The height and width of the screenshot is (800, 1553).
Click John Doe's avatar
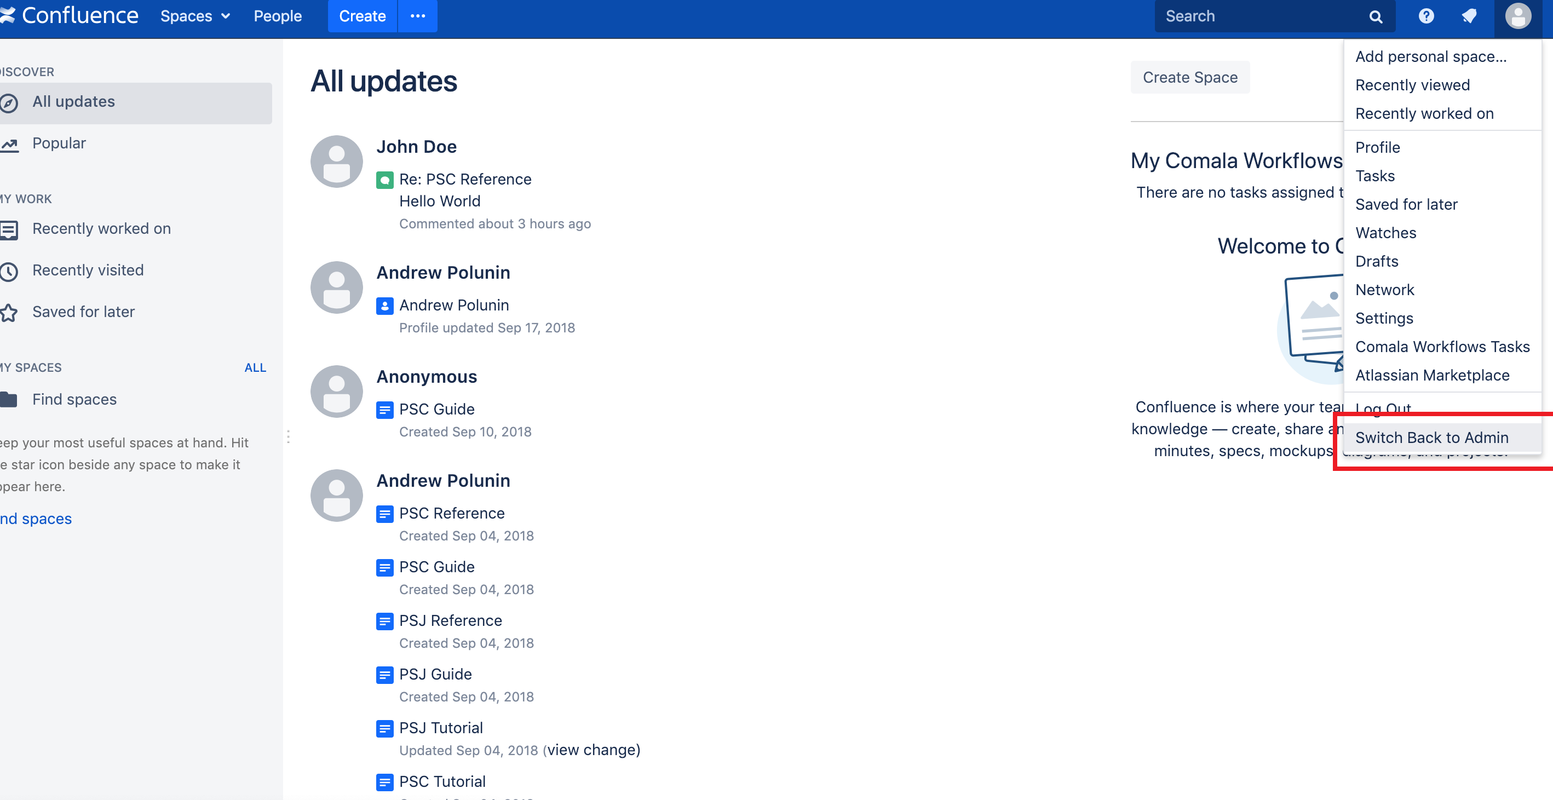336,162
